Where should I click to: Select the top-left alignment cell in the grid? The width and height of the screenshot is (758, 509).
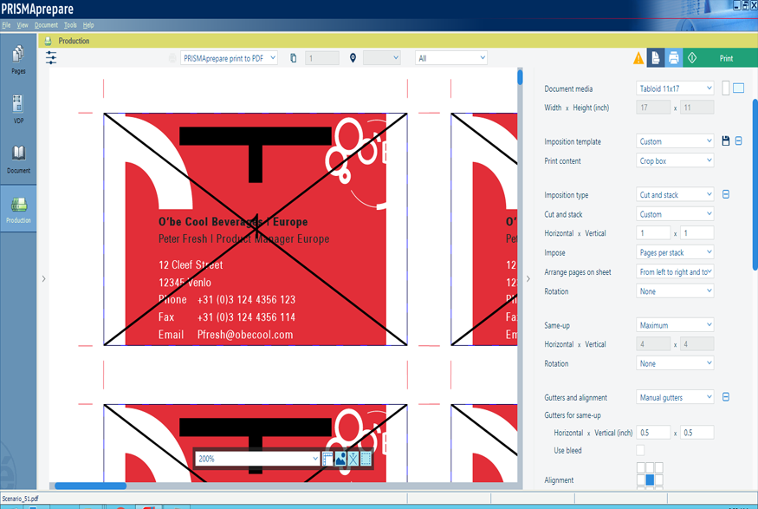[640, 467]
